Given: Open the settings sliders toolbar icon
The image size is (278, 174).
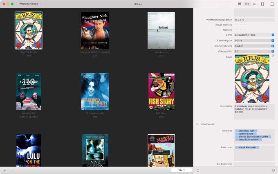Looking at the screenshot, I should click(x=240, y=4).
